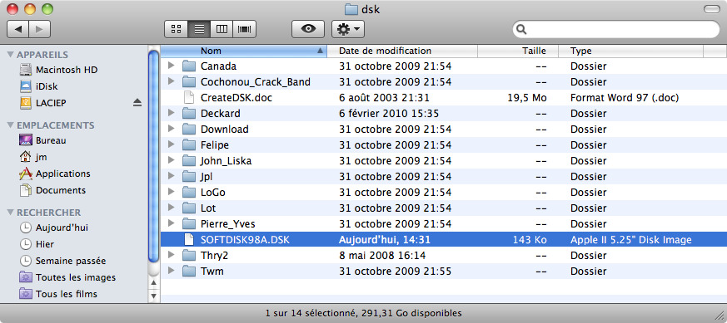Select the CreateDSK.doc document icon
Viewport: 727px width, 323px height.
(x=189, y=97)
